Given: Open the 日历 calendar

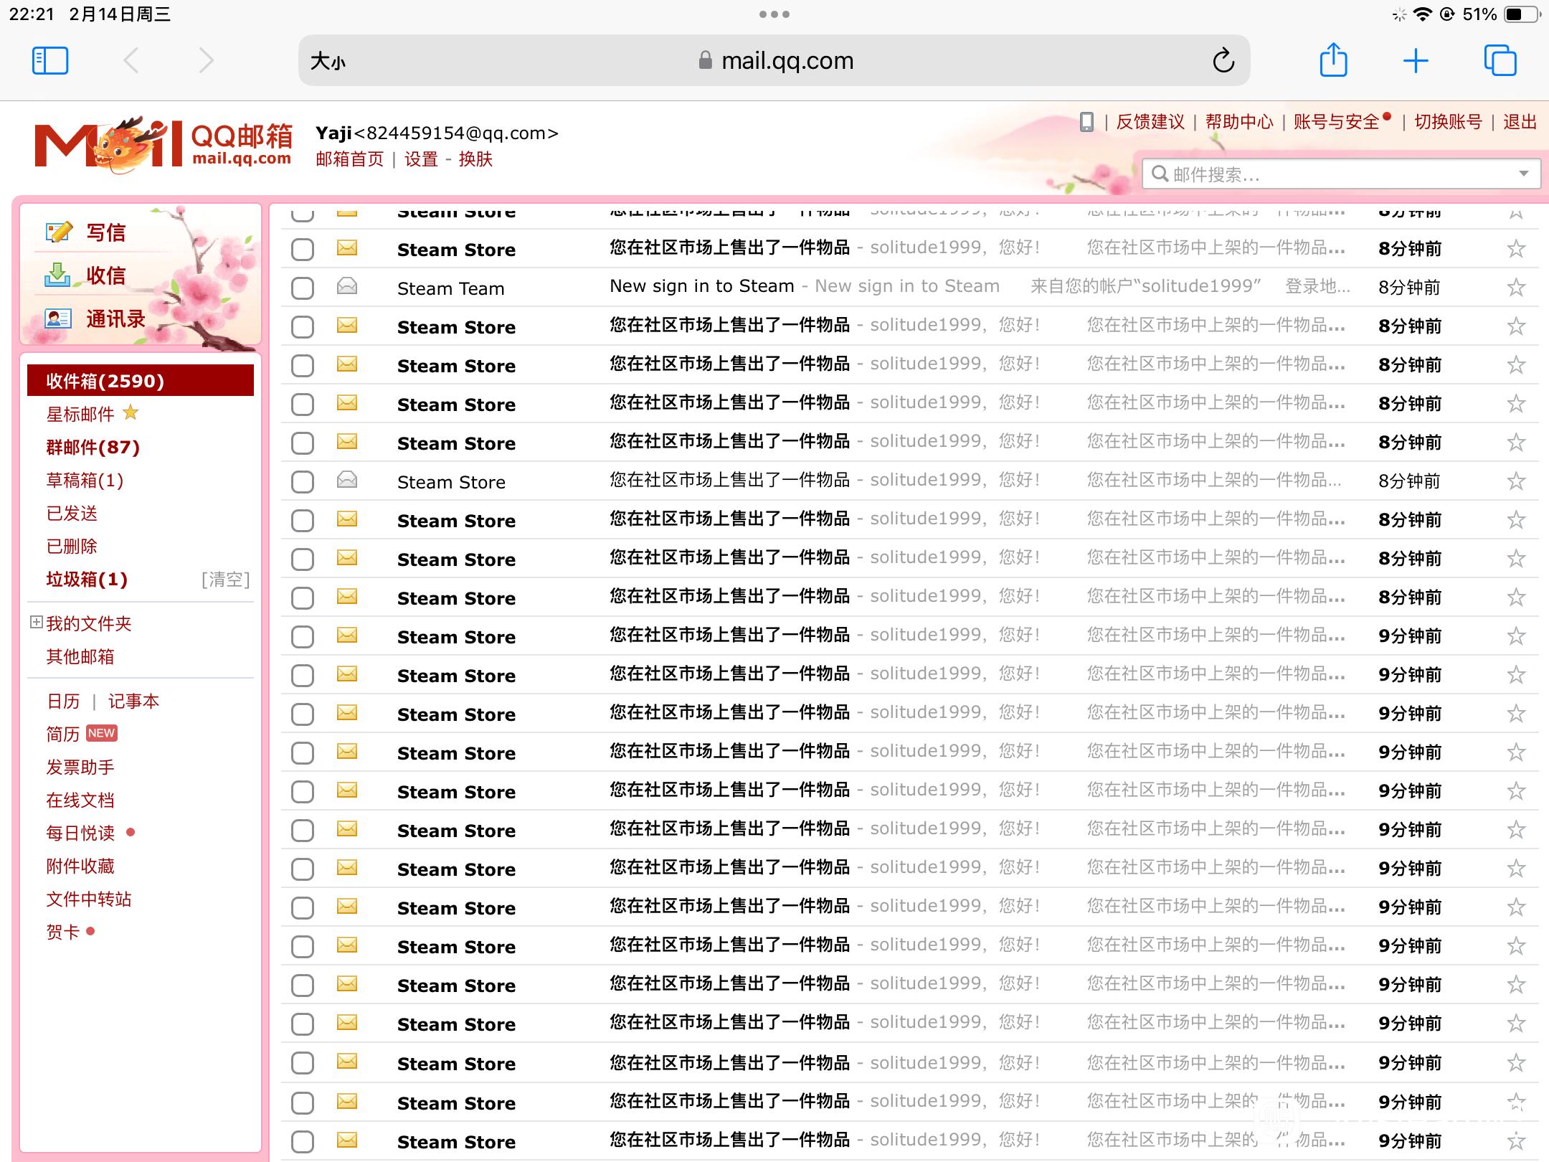Looking at the screenshot, I should click(x=63, y=701).
